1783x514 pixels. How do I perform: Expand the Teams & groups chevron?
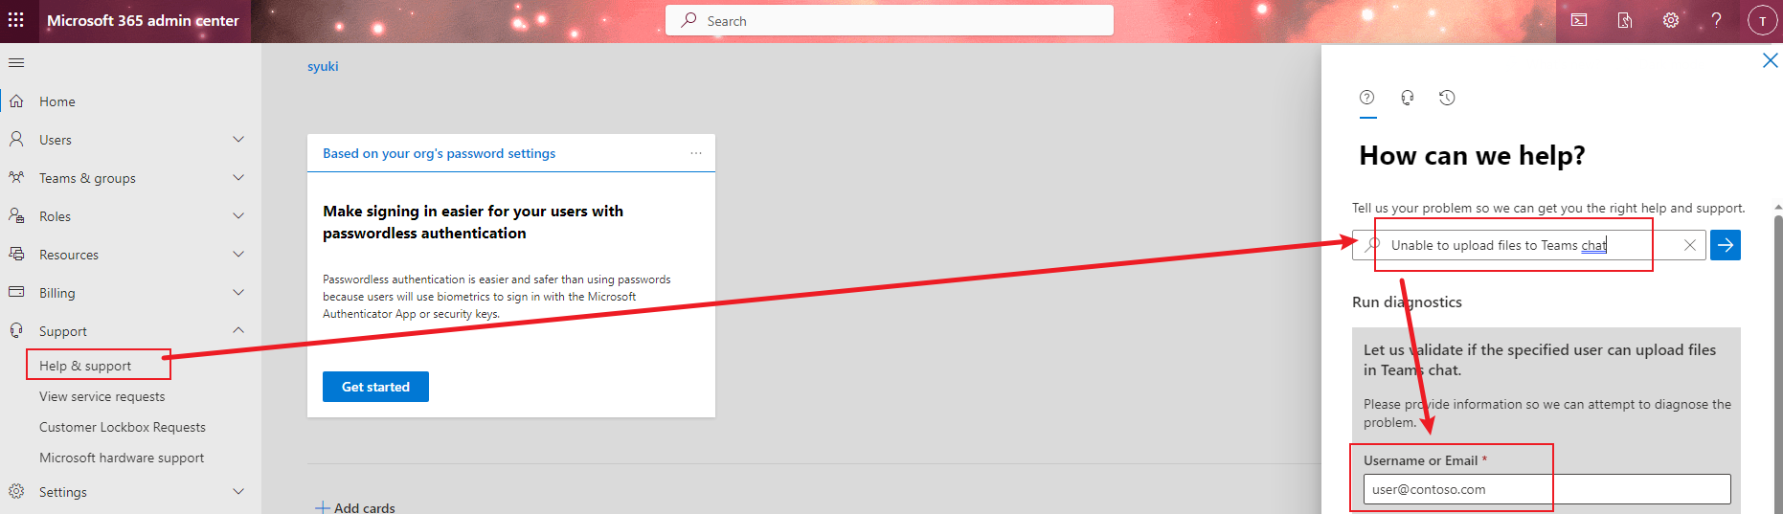pyautogui.click(x=238, y=177)
